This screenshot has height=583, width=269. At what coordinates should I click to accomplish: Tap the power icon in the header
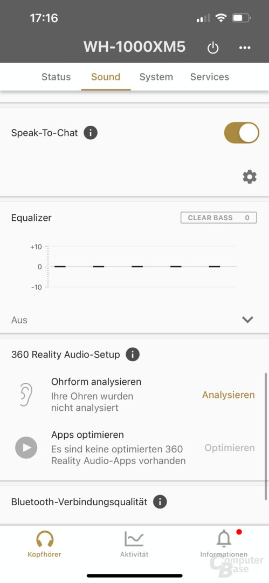tap(213, 48)
